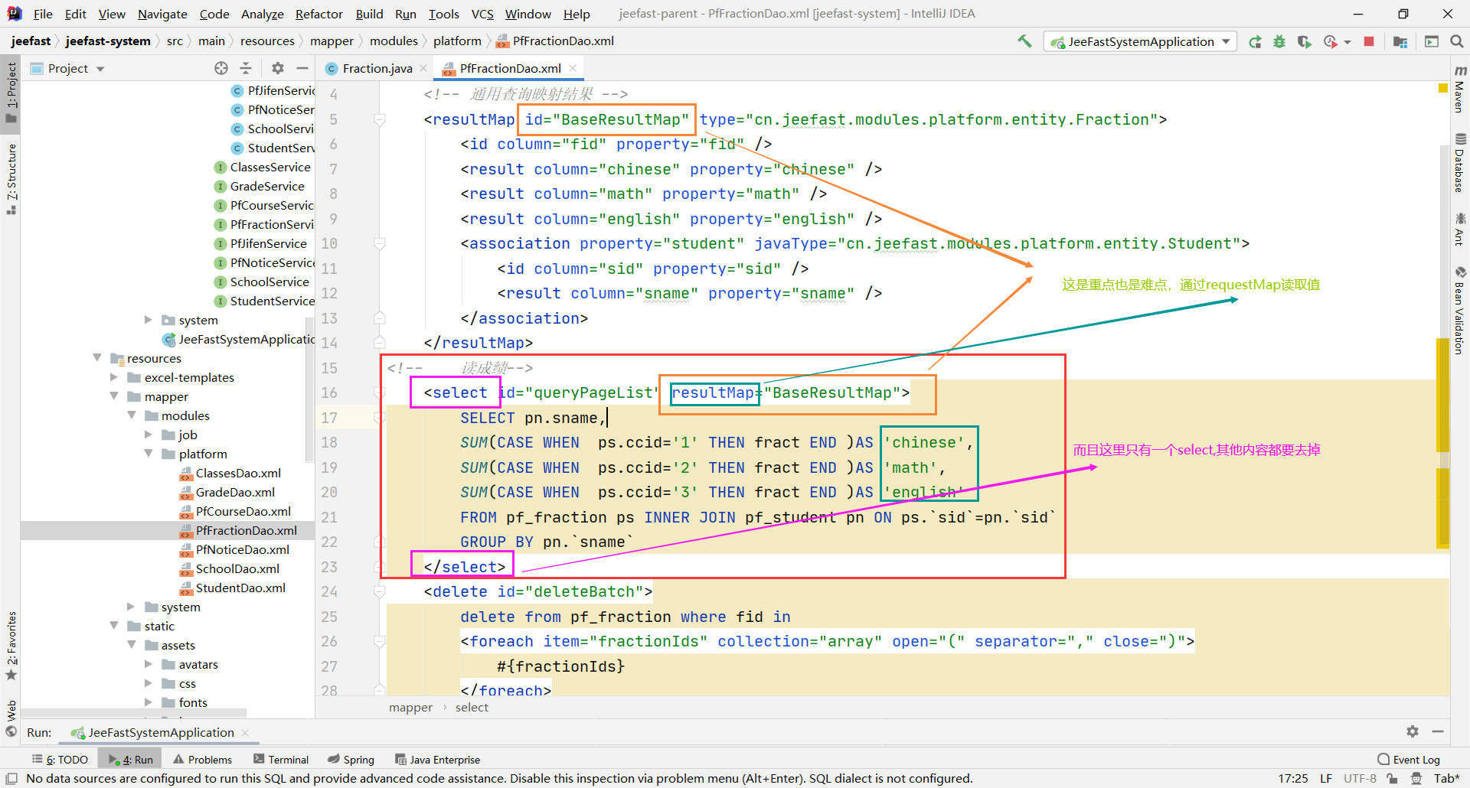
Task: Click the UTF-8 encoding status item
Action: 1360,779
